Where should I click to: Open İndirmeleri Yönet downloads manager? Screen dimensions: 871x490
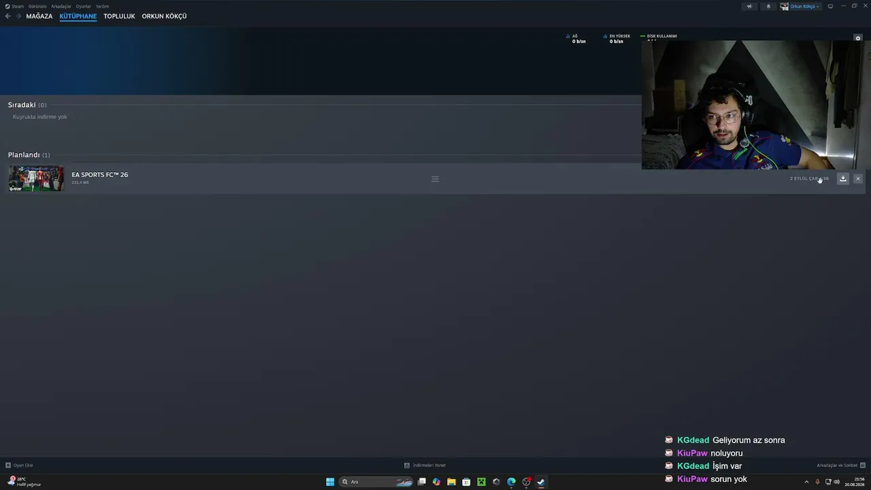click(x=425, y=465)
